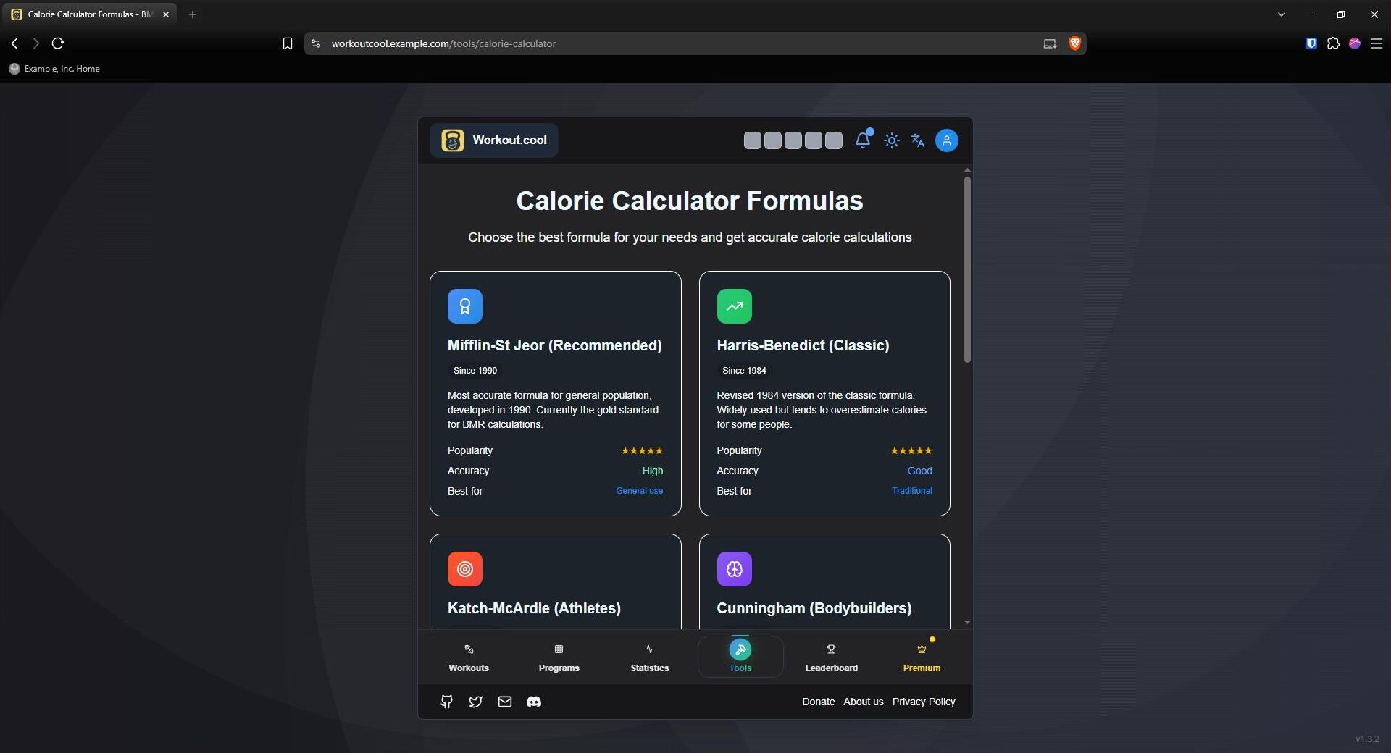Close the Calorie Calculator Formulas tab

pyautogui.click(x=166, y=14)
